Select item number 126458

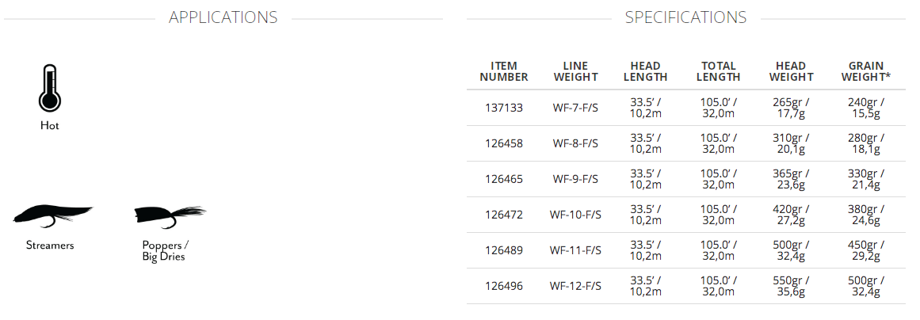coord(504,143)
